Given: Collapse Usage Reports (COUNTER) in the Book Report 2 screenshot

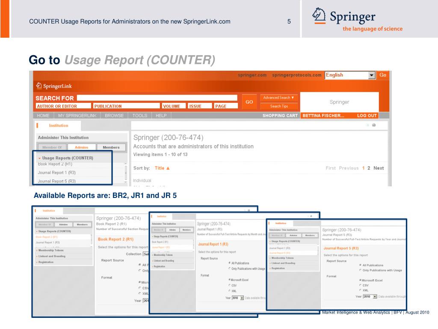Looking at the screenshot, I should (54, 231).
